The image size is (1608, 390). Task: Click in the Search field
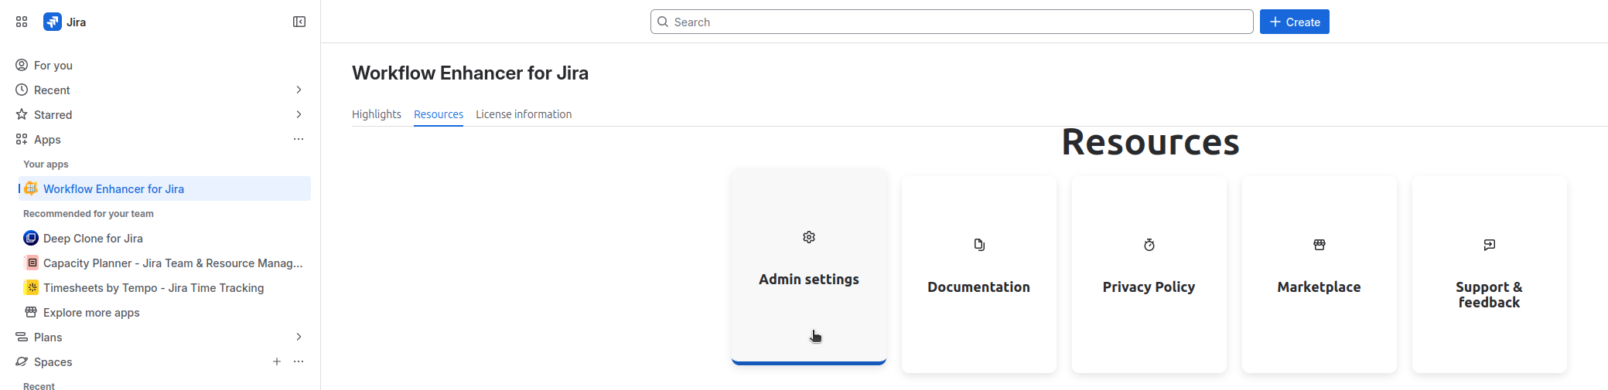click(952, 22)
